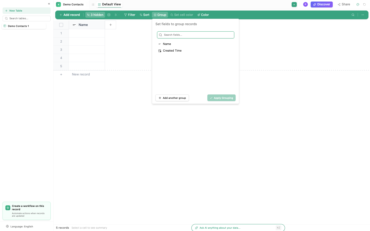The image size is (370, 231).
Task: Click the globe icon next to Language
Action: (7, 226)
